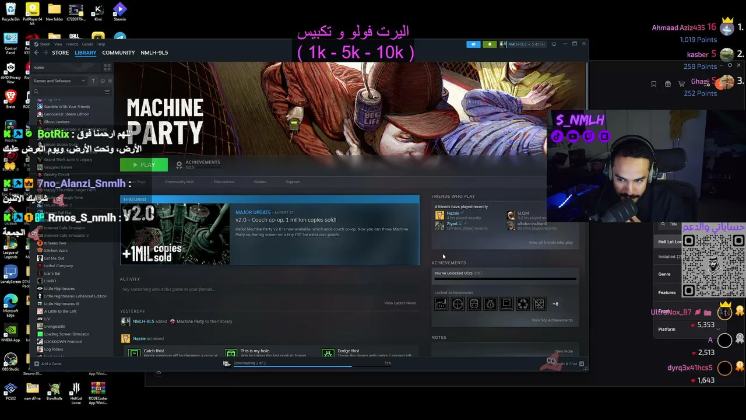
Task: Open the achievements gear icon beside Play
Action: [x=179, y=165]
